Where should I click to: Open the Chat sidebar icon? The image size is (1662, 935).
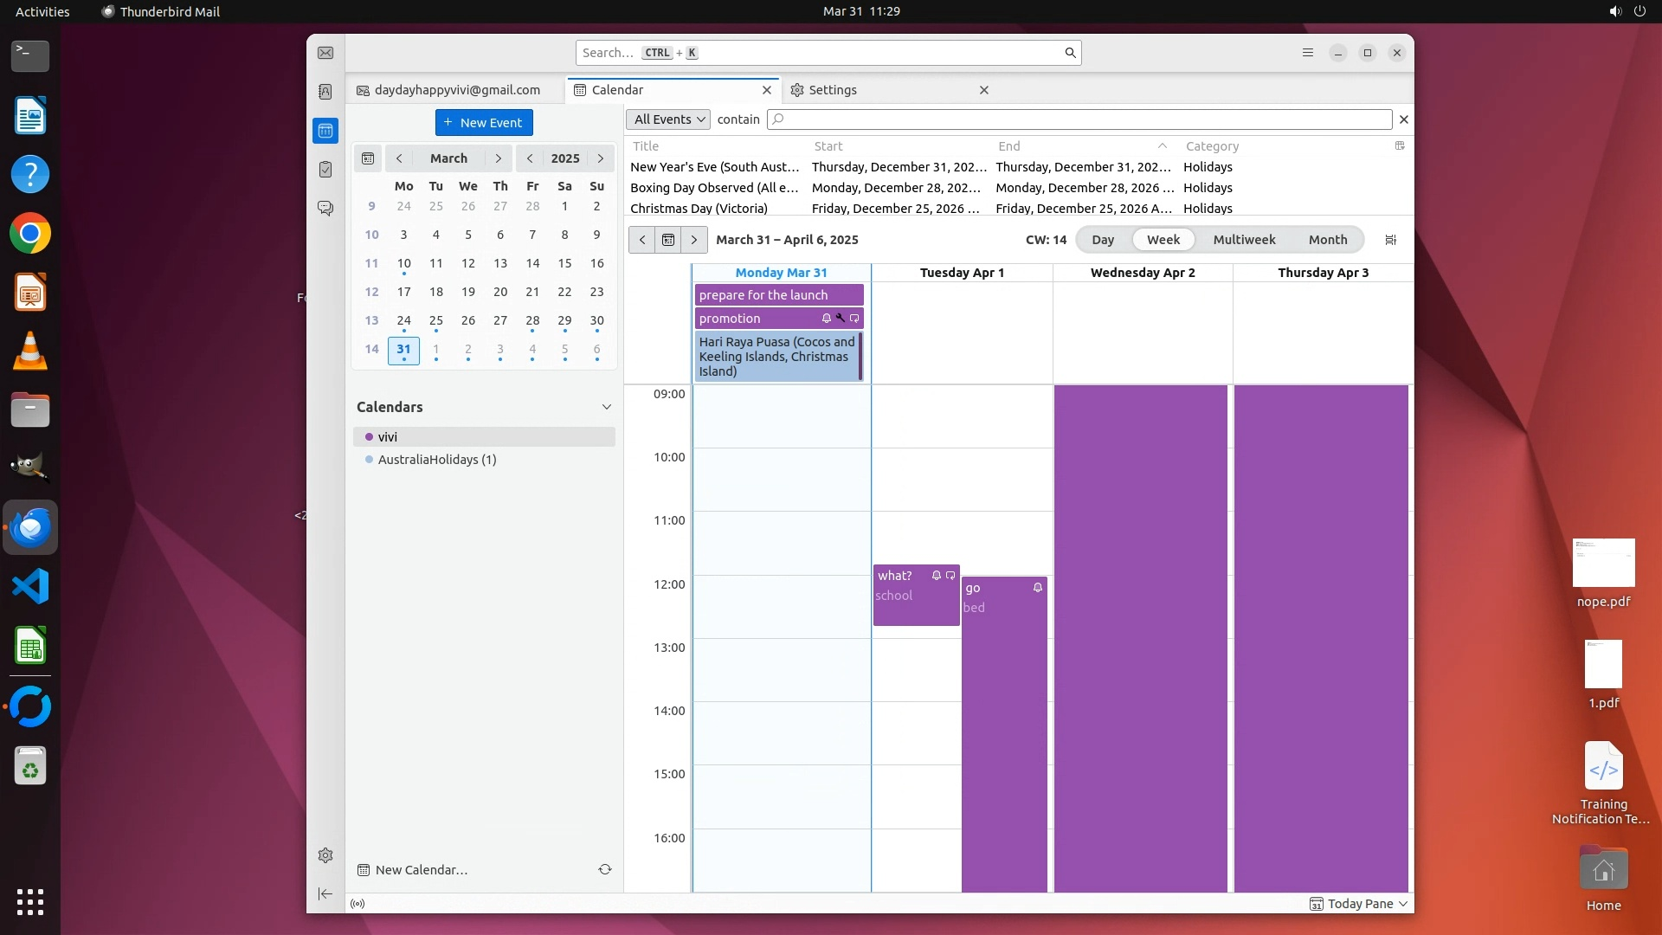click(325, 209)
